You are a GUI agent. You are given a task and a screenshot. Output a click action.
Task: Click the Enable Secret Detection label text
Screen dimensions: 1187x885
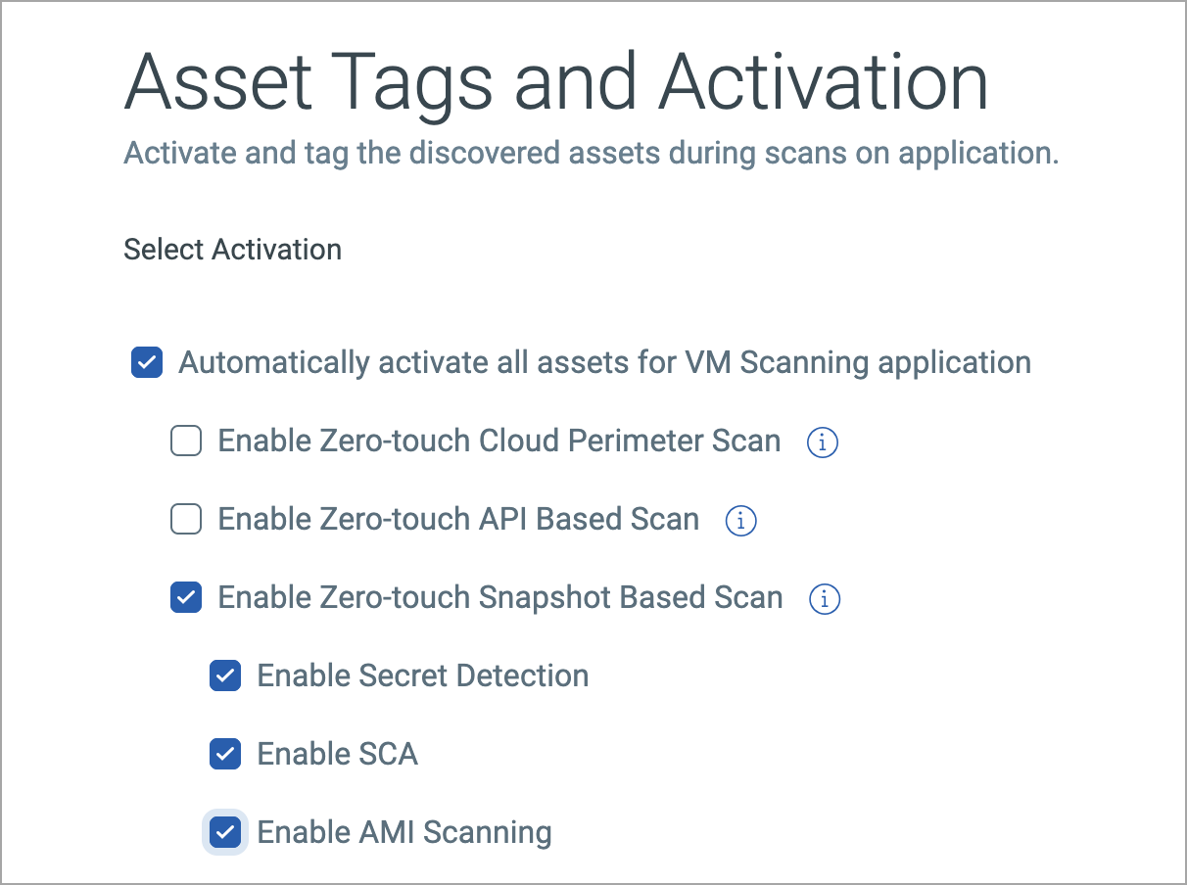click(422, 675)
